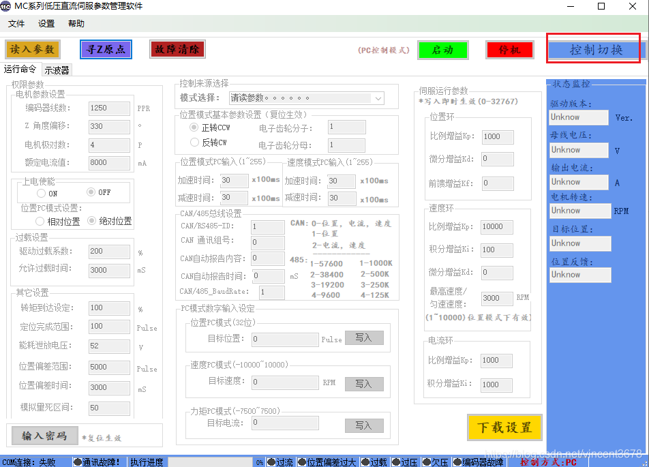This screenshot has width=649, height=467.
Task: Click the 电机转速 status field
Action: coord(580,211)
